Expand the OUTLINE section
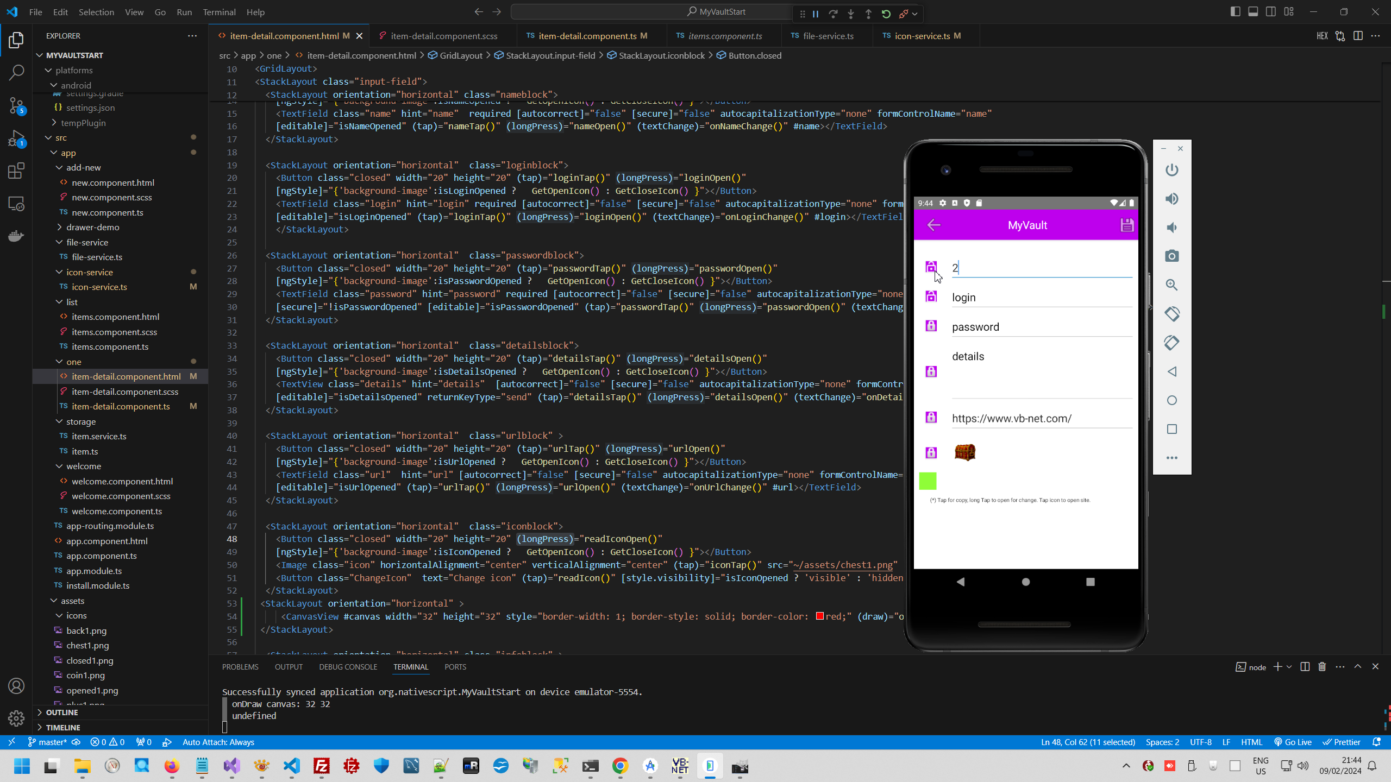1391x782 pixels. (x=61, y=712)
